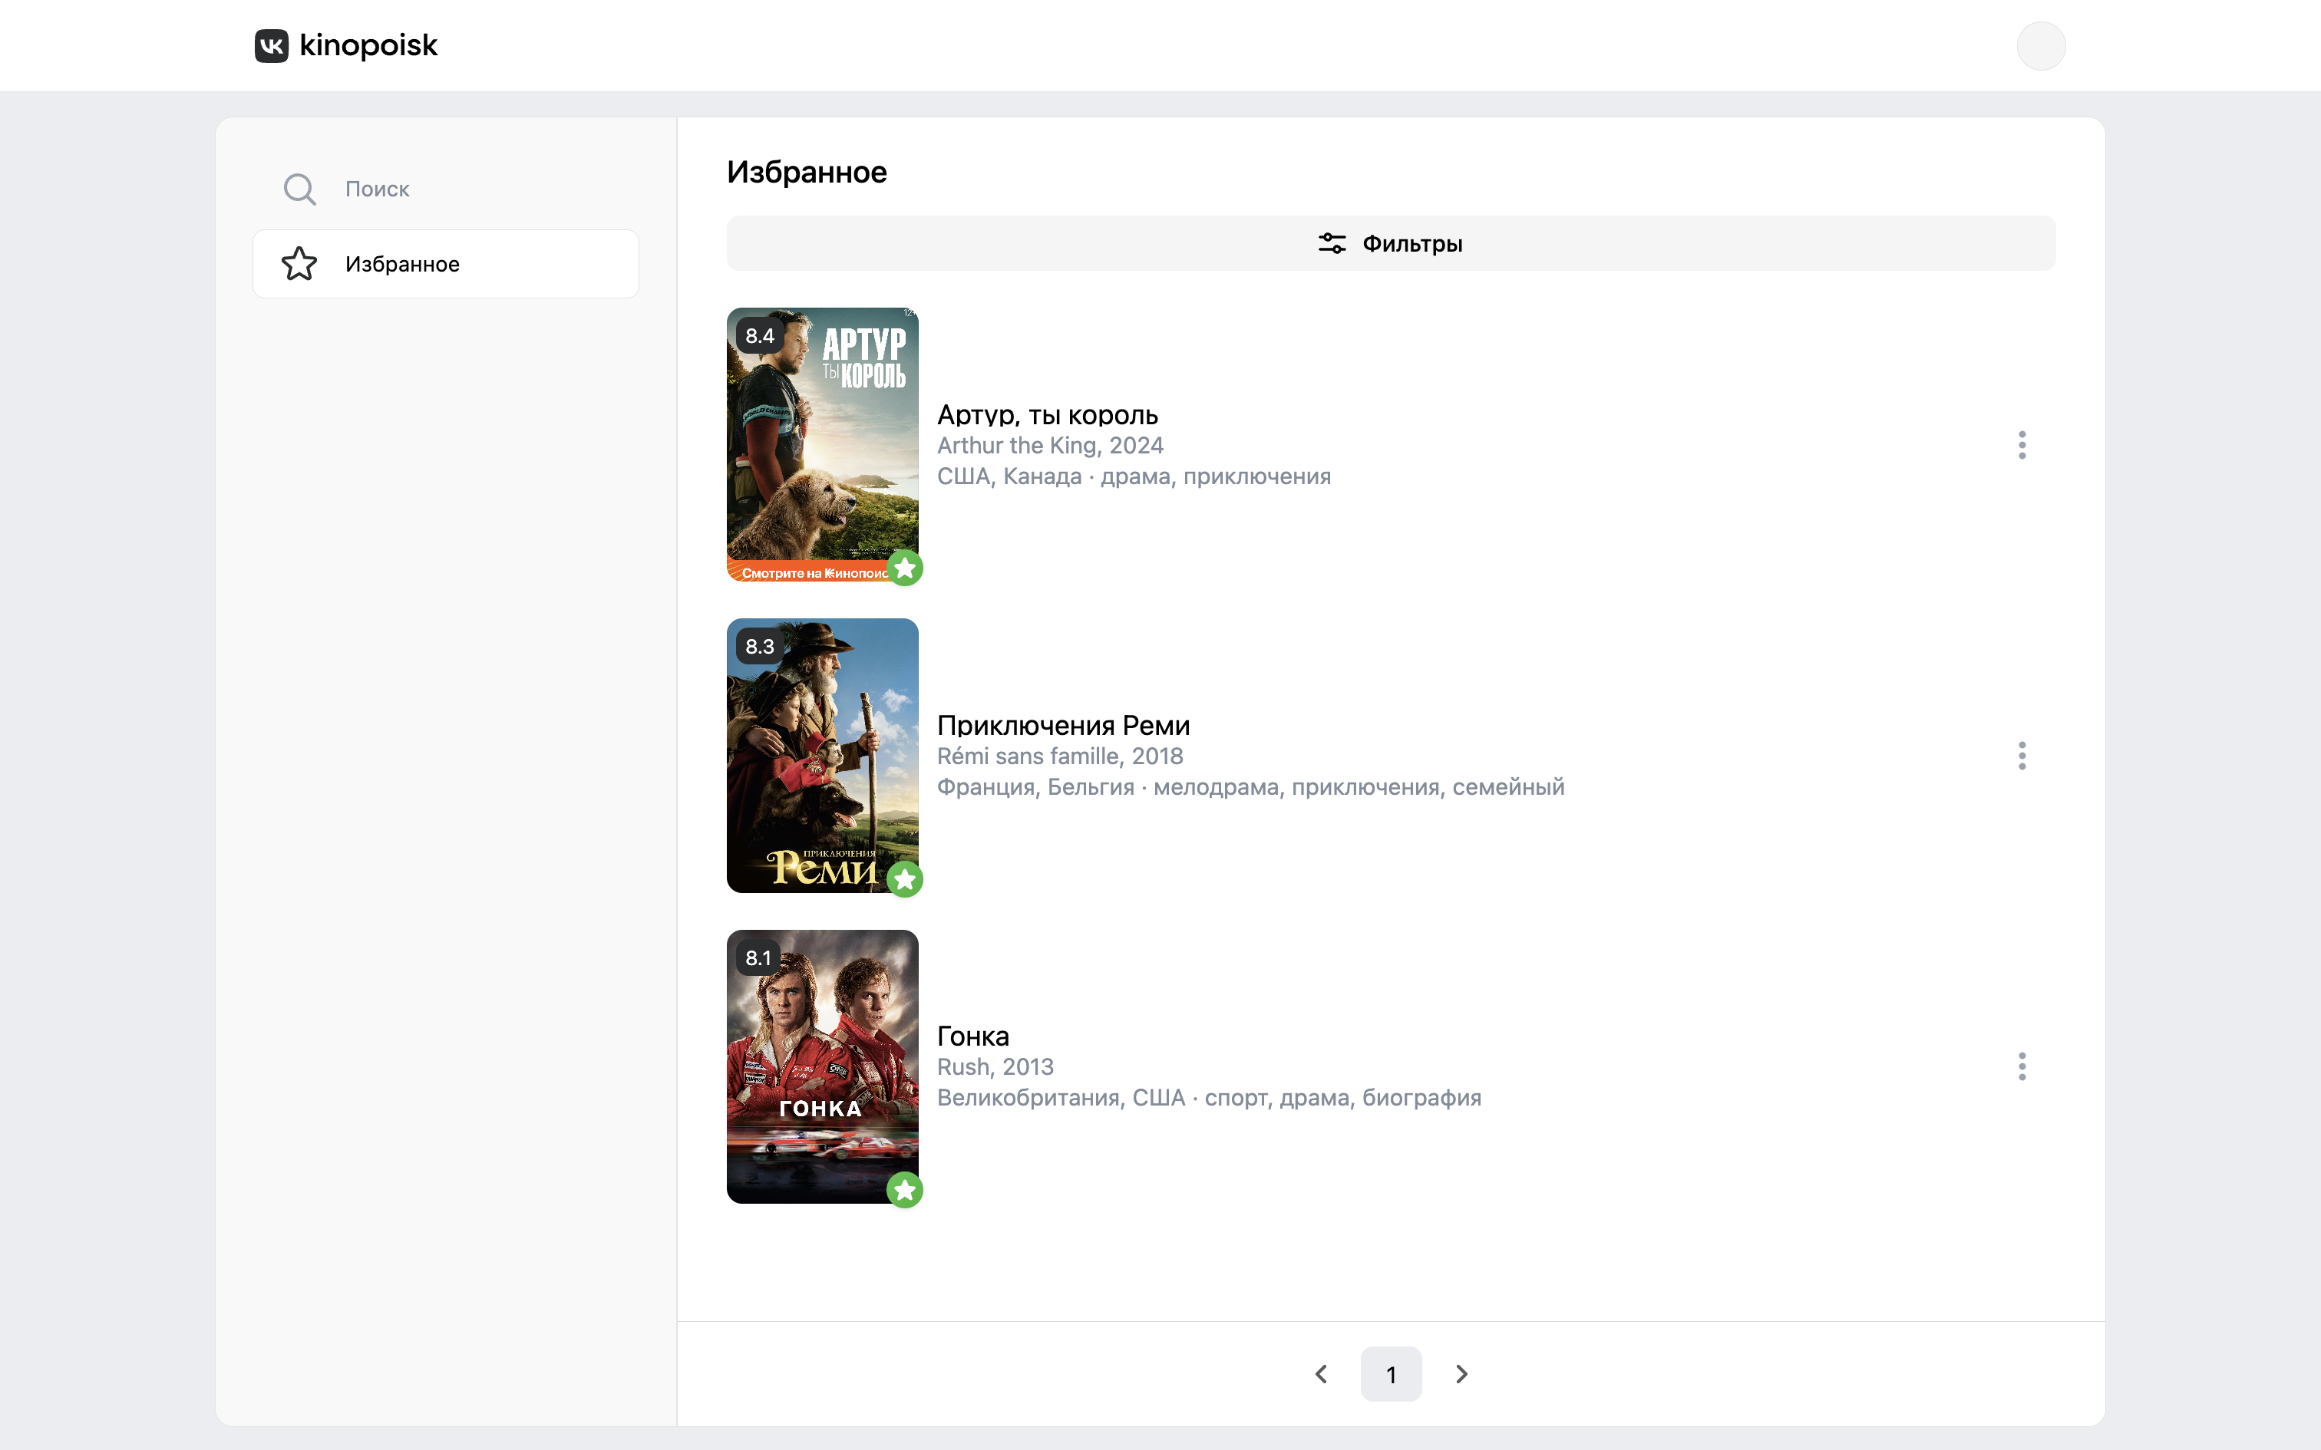Open the kinopoisk home link
The width and height of the screenshot is (2321, 1450).
[346, 45]
